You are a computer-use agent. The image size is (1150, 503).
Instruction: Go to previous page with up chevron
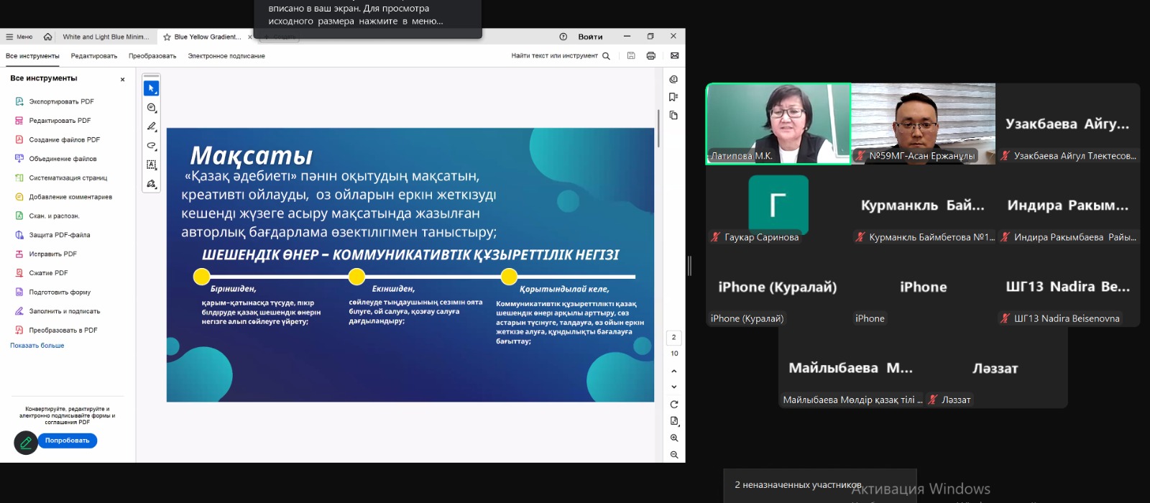674,372
